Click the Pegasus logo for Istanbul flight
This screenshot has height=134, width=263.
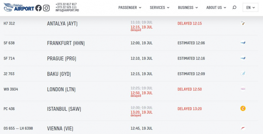pos(243,108)
